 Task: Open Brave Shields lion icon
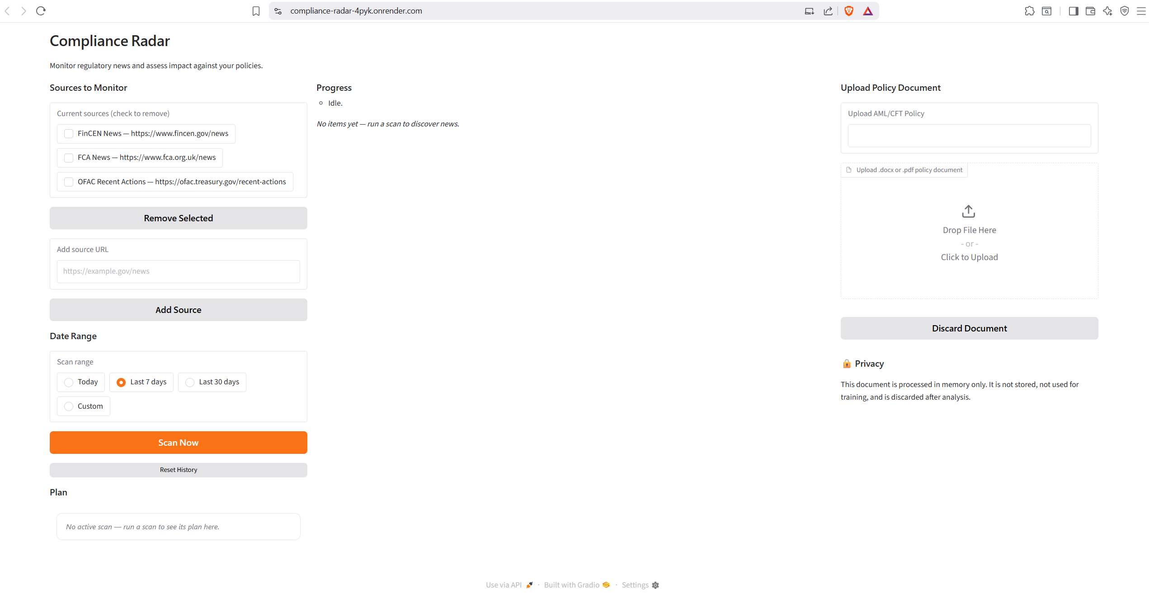[x=849, y=11]
